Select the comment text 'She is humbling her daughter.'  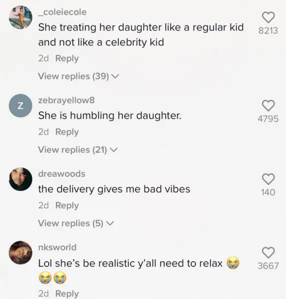pyautogui.click(x=110, y=116)
